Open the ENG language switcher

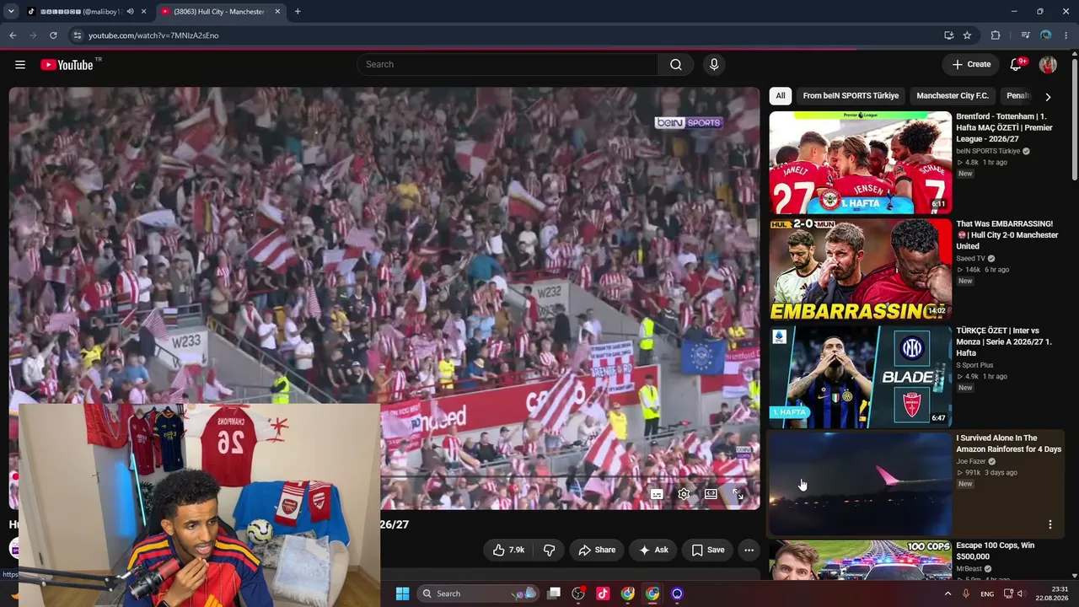click(987, 594)
